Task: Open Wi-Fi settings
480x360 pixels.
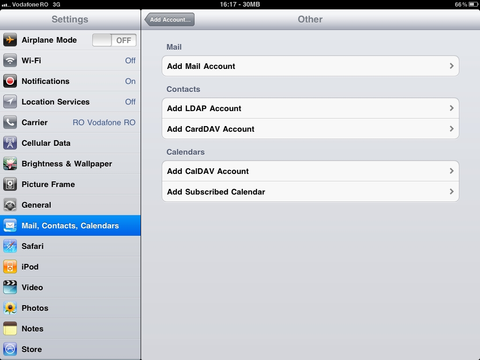Action: [x=70, y=60]
